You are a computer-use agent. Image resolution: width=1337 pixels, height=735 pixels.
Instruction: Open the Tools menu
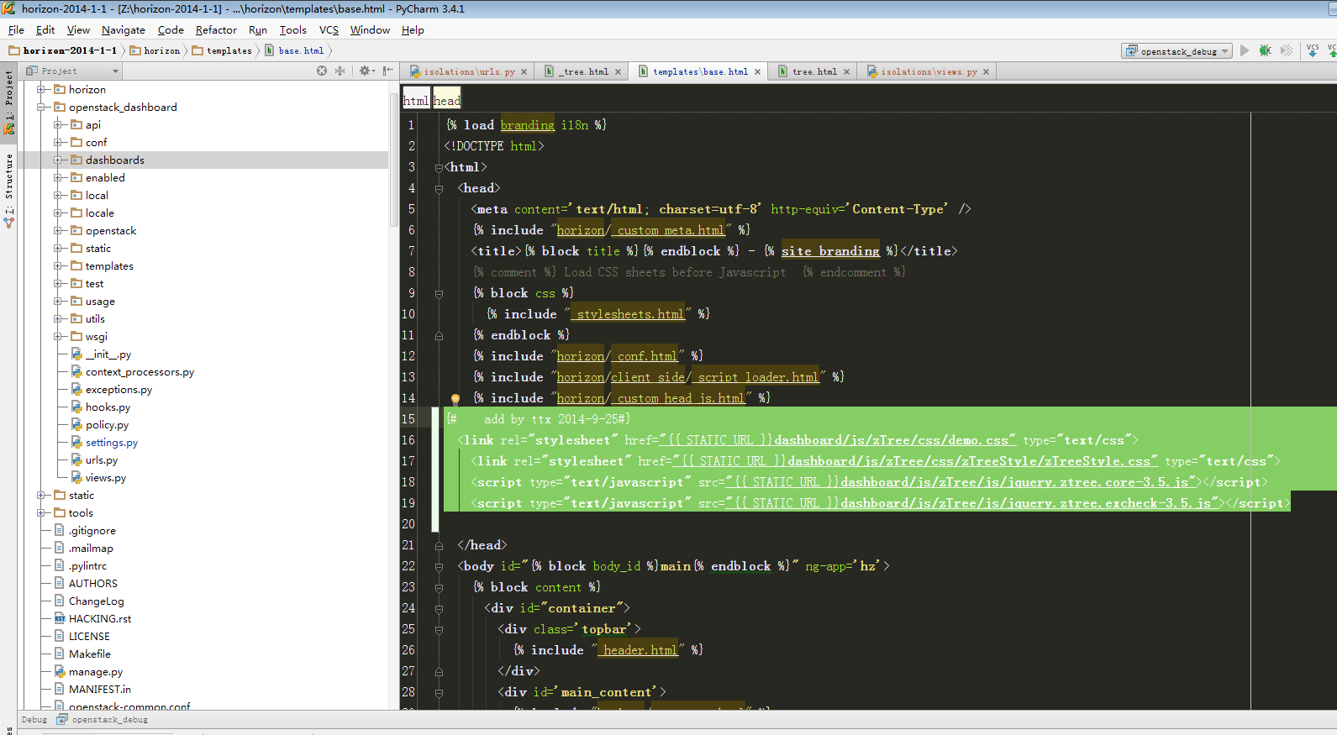coord(292,30)
